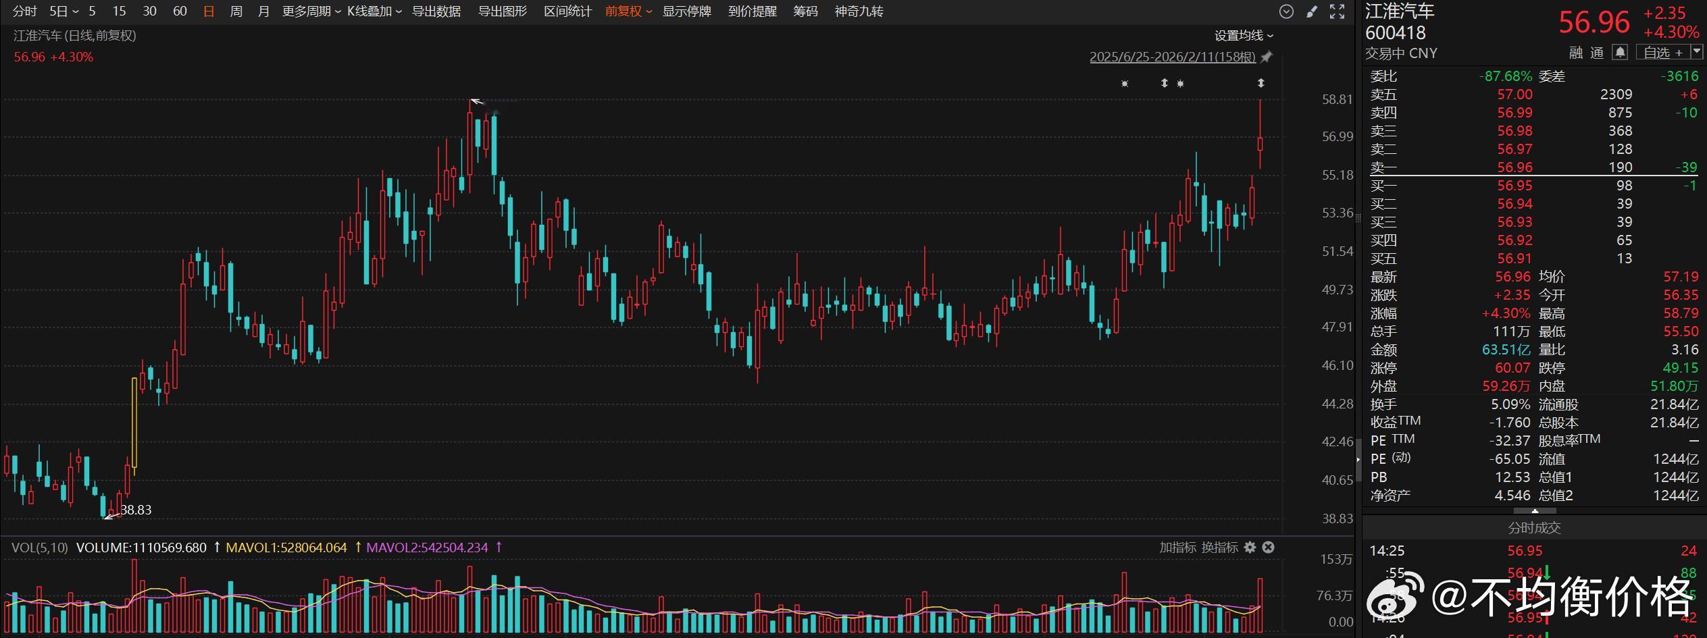The image size is (1707, 638).
Task: Click the 融 margin trading badge
Action: pyautogui.click(x=1576, y=53)
